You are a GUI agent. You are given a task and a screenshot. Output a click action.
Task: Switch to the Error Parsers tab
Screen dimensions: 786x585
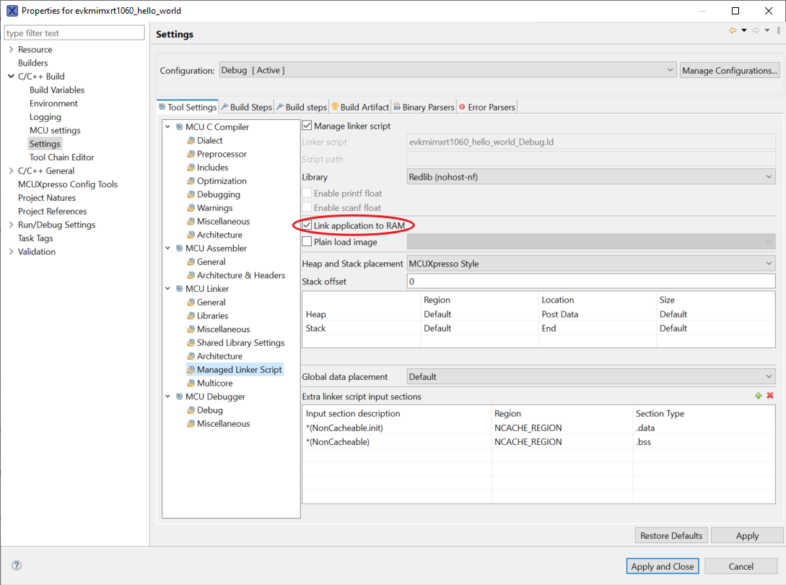pos(486,107)
